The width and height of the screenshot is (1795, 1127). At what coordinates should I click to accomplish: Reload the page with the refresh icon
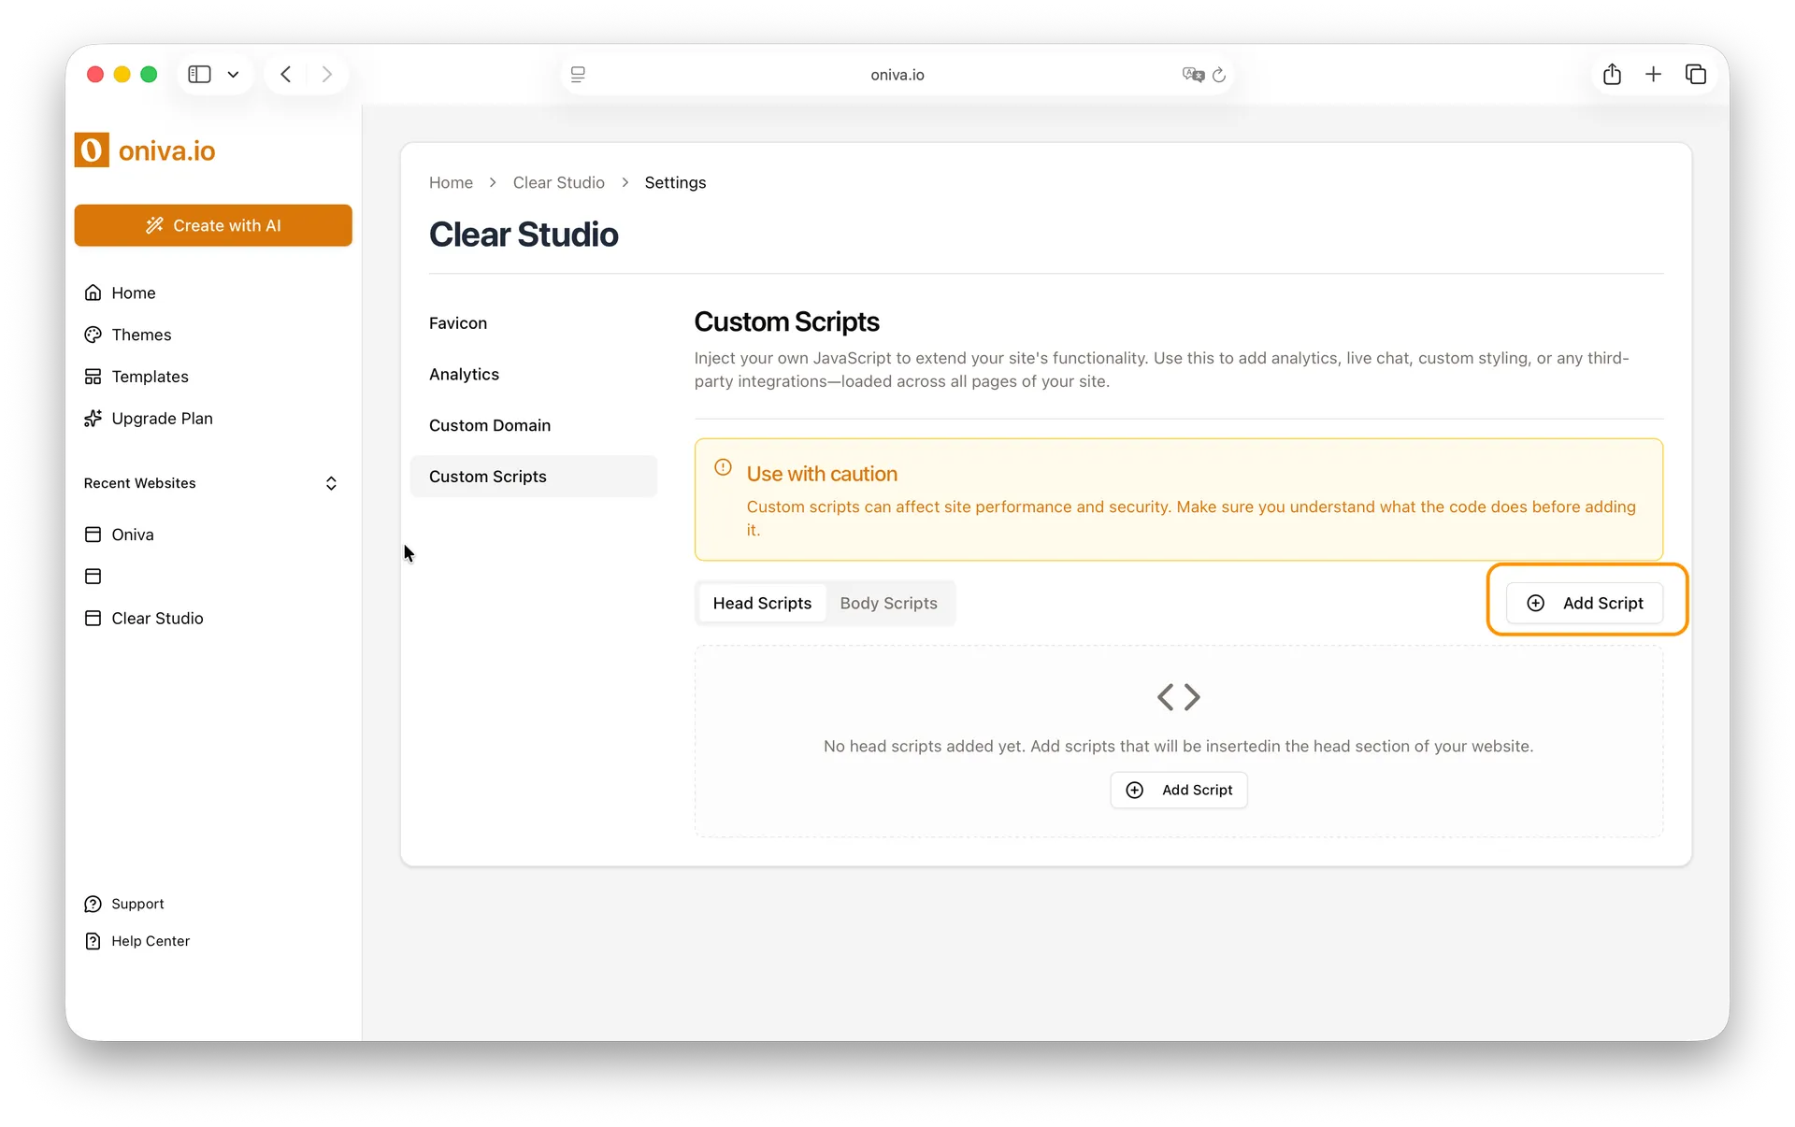pyautogui.click(x=1220, y=75)
